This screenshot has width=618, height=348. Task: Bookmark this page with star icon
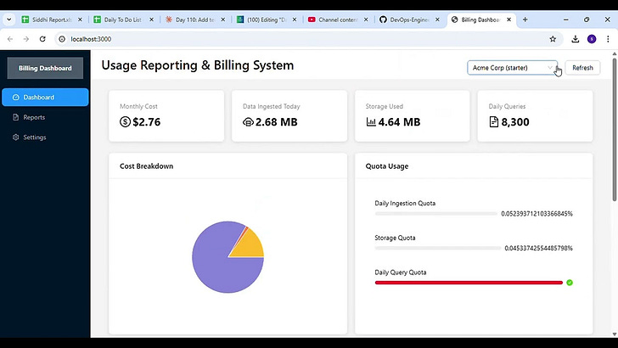553,39
